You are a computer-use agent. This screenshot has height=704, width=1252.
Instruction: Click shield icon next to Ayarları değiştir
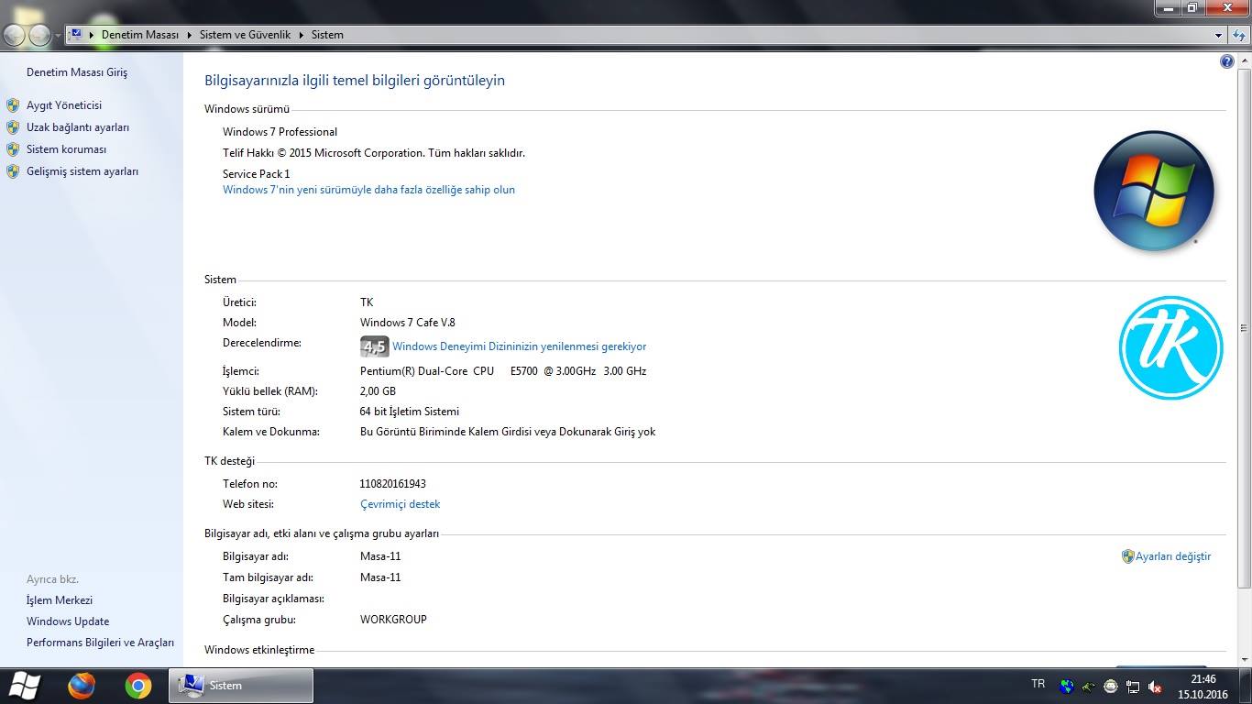point(1128,556)
